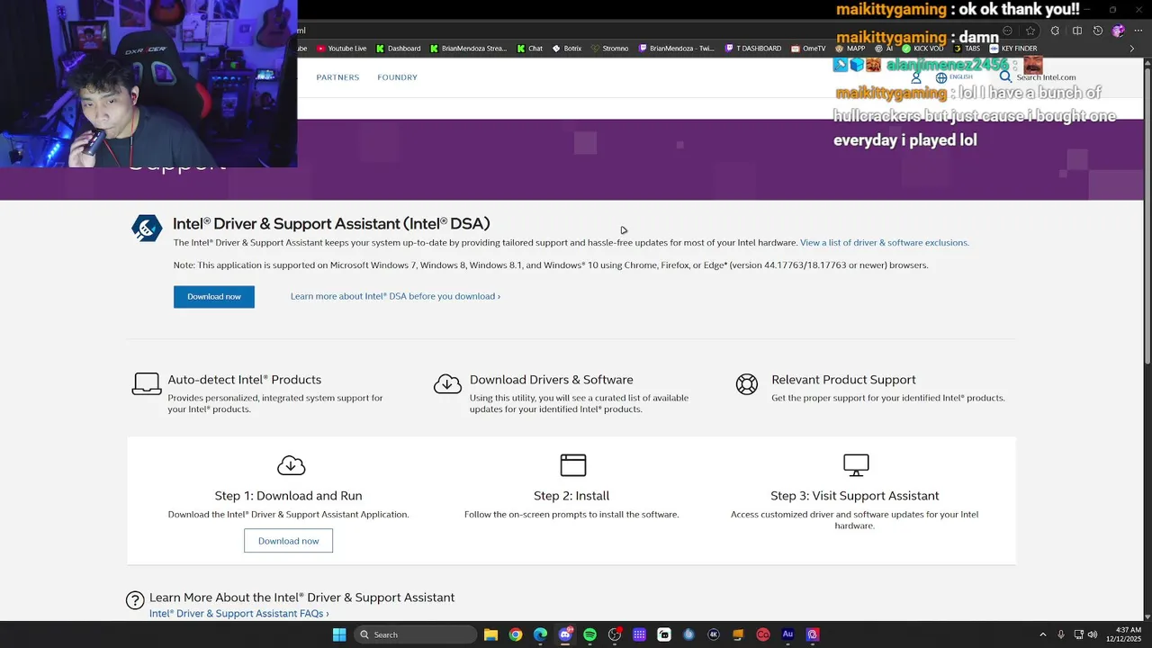Expand the bookmarks bar overflow chevron
This screenshot has height=648, width=1152.
coord(1132,49)
